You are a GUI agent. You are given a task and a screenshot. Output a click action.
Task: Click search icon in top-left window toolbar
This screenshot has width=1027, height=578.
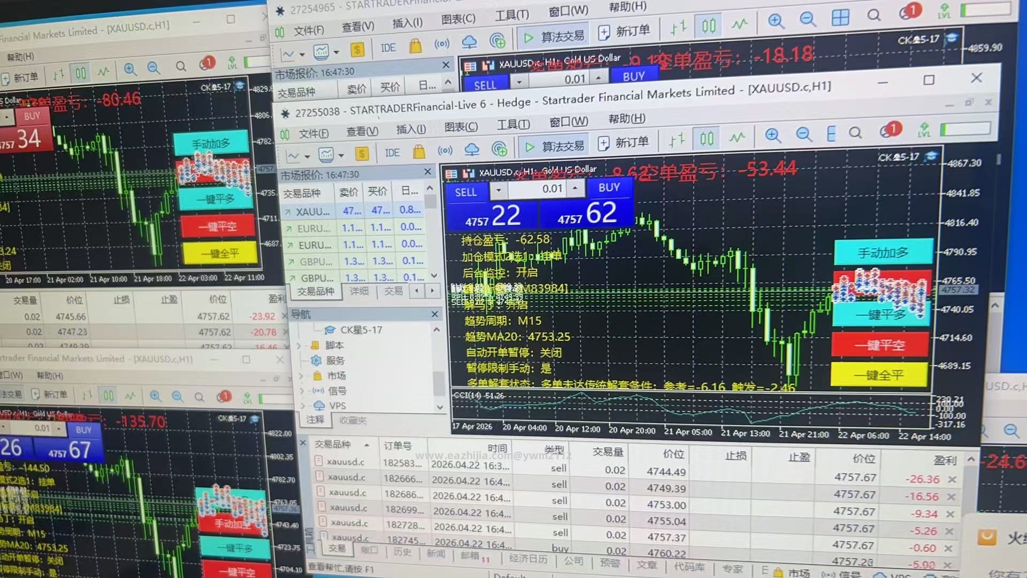[x=181, y=66]
